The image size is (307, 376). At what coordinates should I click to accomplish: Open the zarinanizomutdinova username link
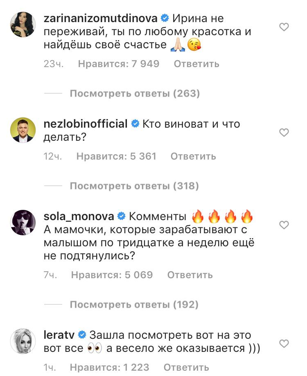click(x=101, y=18)
